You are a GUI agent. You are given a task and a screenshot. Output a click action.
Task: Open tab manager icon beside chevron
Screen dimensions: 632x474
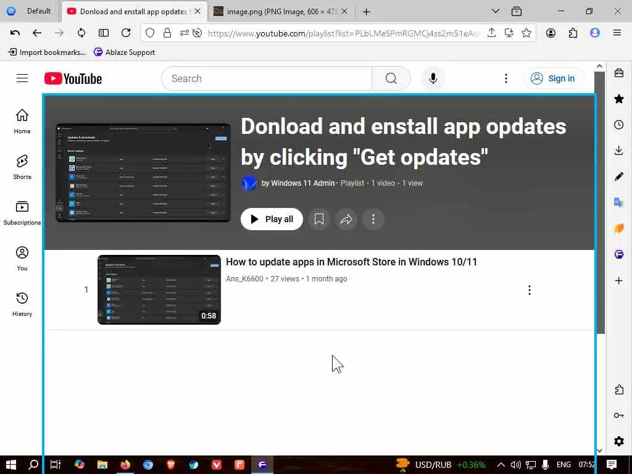point(517,12)
